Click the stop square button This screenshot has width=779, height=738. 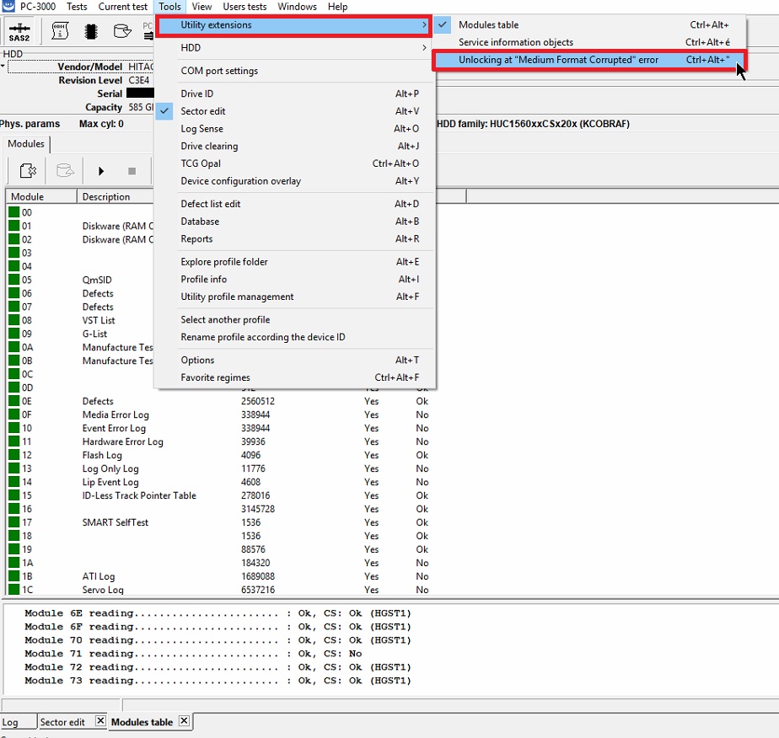coord(132,171)
